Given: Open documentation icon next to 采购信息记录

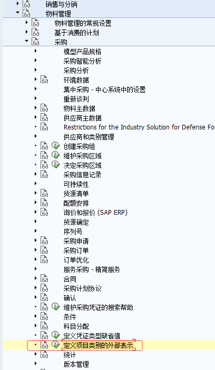Looking at the screenshot, I should (x=44, y=174).
